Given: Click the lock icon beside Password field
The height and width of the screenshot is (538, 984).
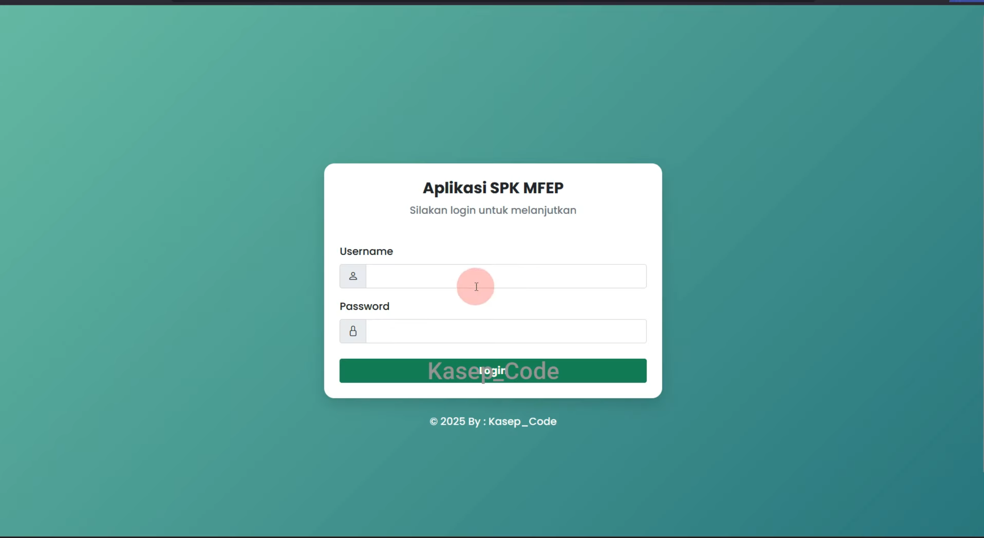Looking at the screenshot, I should (x=353, y=331).
